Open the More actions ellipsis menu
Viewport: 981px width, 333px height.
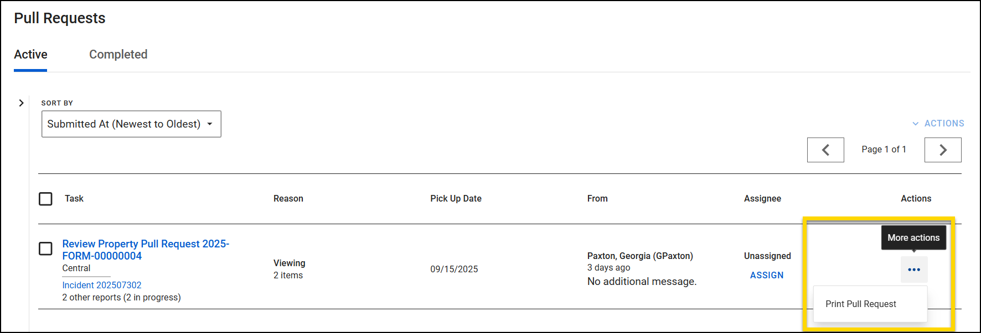913,269
